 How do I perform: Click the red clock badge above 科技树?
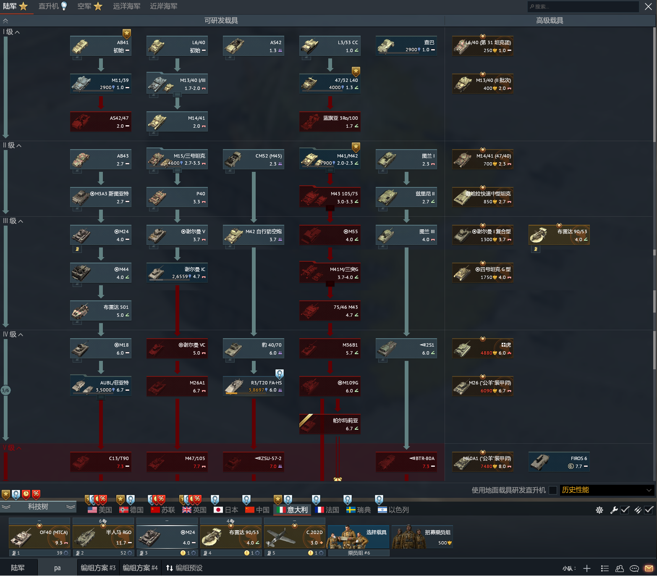coord(26,494)
